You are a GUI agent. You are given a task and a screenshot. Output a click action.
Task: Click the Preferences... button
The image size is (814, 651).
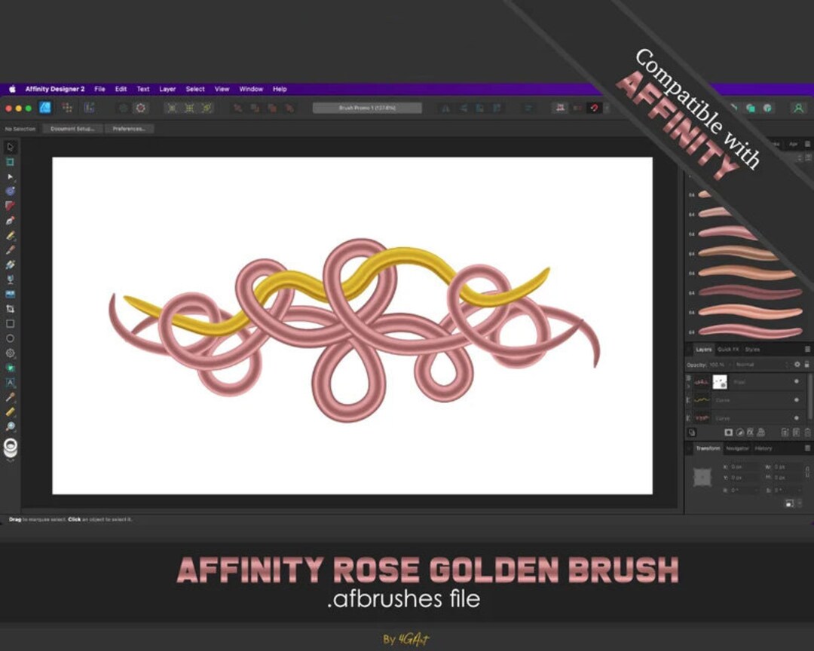[129, 128]
